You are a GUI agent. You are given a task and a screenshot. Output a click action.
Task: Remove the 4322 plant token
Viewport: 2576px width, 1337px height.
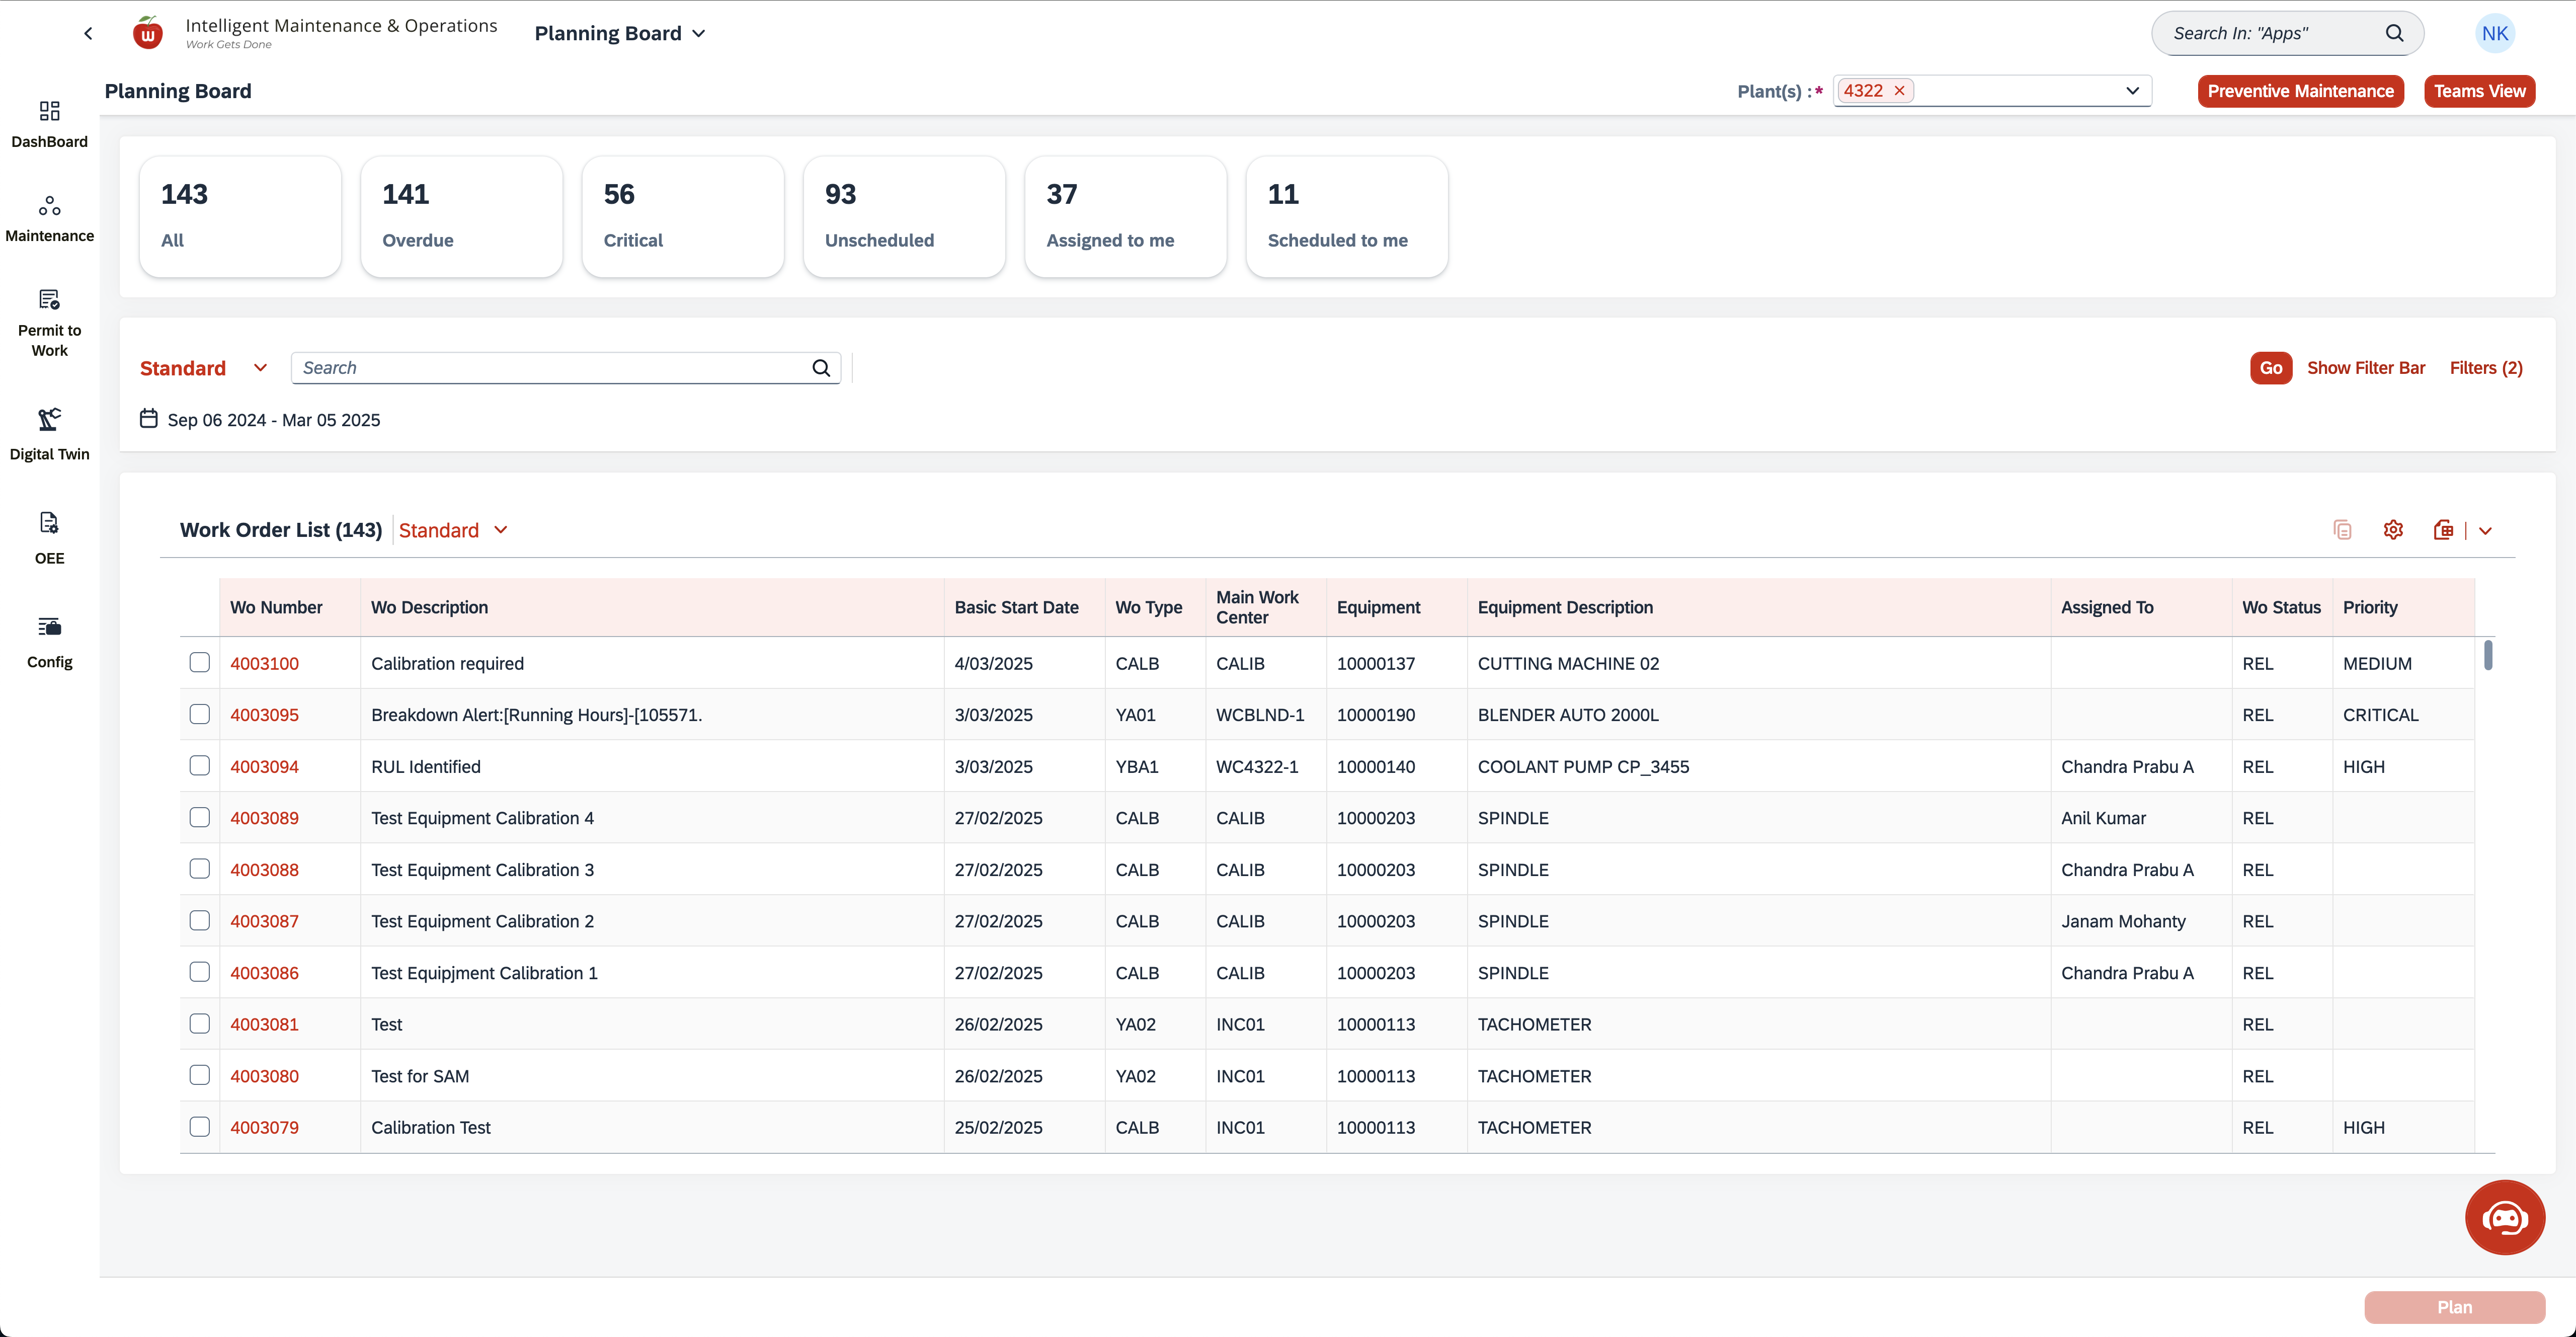pos(1899,90)
